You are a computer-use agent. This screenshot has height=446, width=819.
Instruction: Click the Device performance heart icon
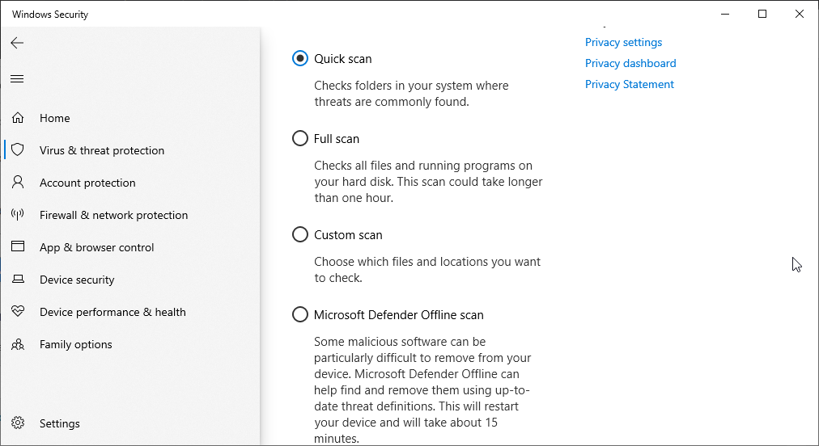(18, 311)
